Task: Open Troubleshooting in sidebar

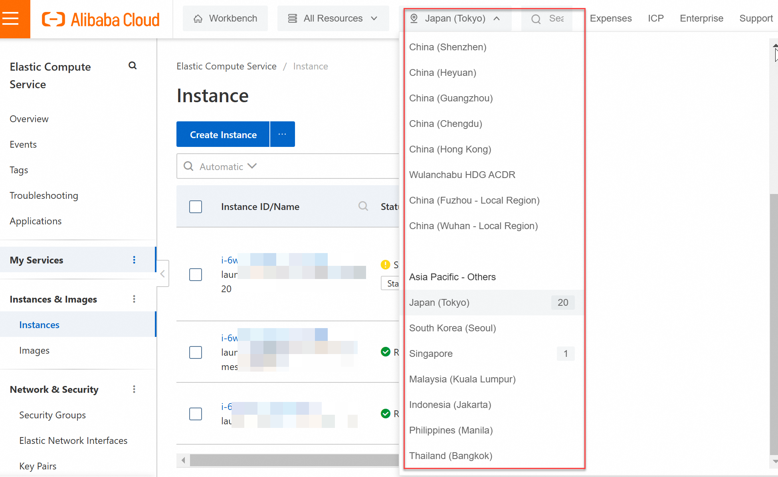Action: [x=44, y=196]
